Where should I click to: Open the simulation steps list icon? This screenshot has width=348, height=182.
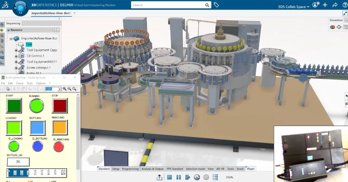tap(215, 177)
